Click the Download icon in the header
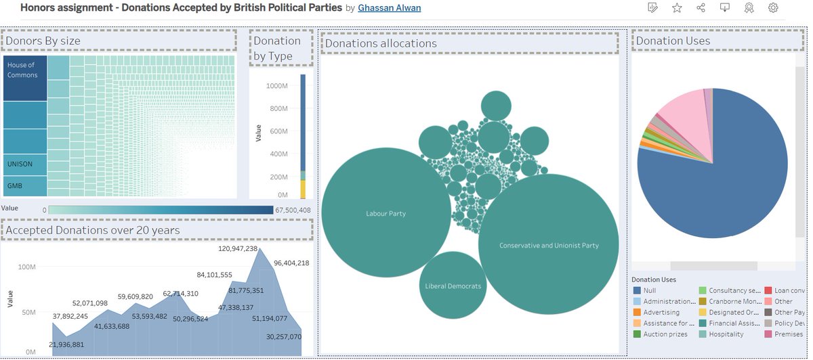The image size is (813, 360). pos(725,8)
